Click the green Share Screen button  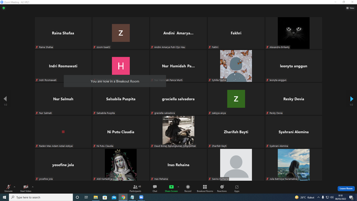[171, 188]
